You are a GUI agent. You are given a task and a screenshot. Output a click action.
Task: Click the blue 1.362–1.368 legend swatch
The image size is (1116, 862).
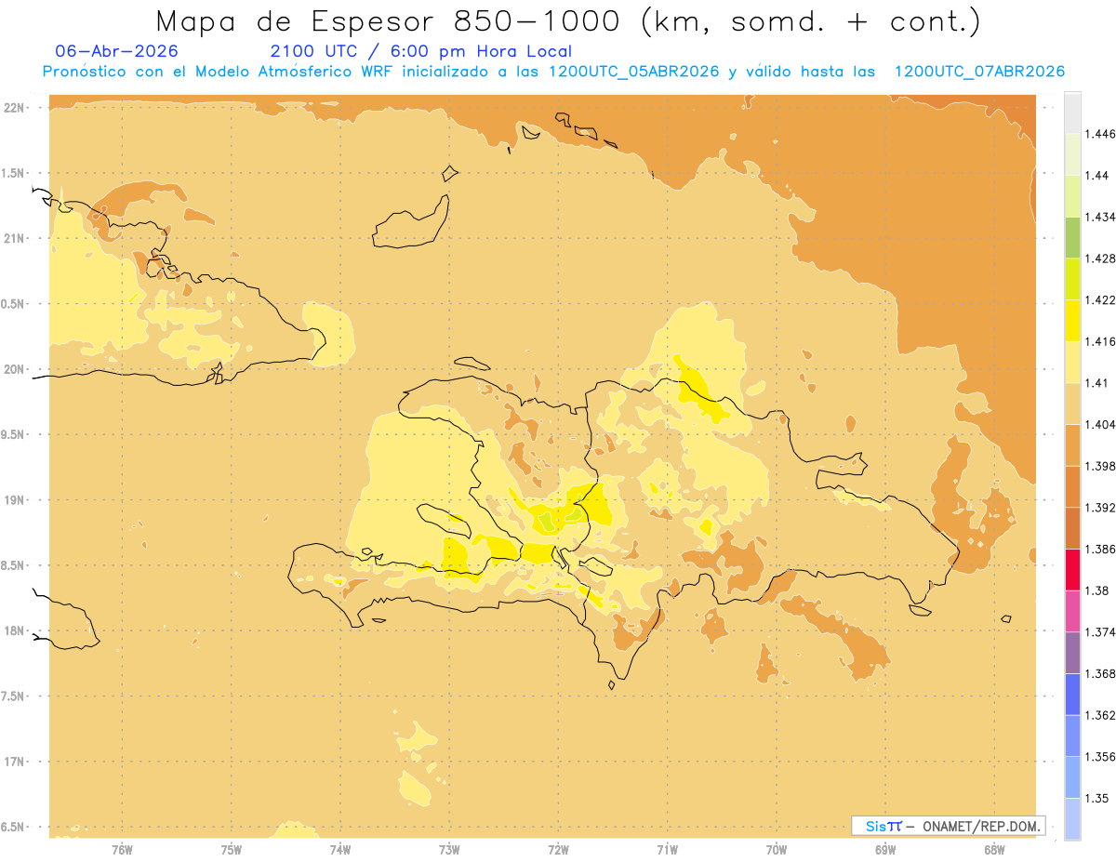1072,695
